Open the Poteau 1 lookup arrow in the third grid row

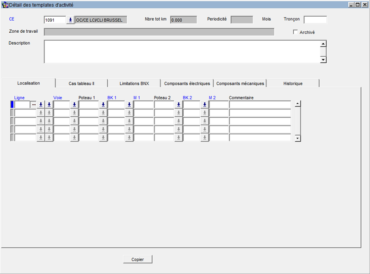(x=103, y=121)
